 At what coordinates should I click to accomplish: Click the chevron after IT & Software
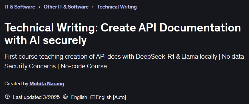39,7
